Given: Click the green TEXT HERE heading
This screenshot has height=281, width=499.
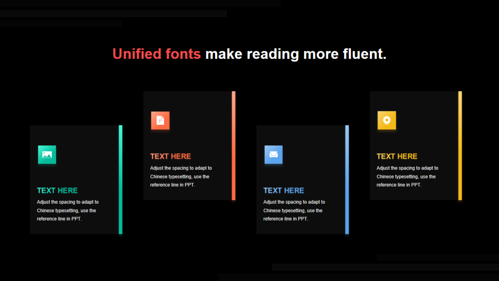Looking at the screenshot, I should 57,190.
